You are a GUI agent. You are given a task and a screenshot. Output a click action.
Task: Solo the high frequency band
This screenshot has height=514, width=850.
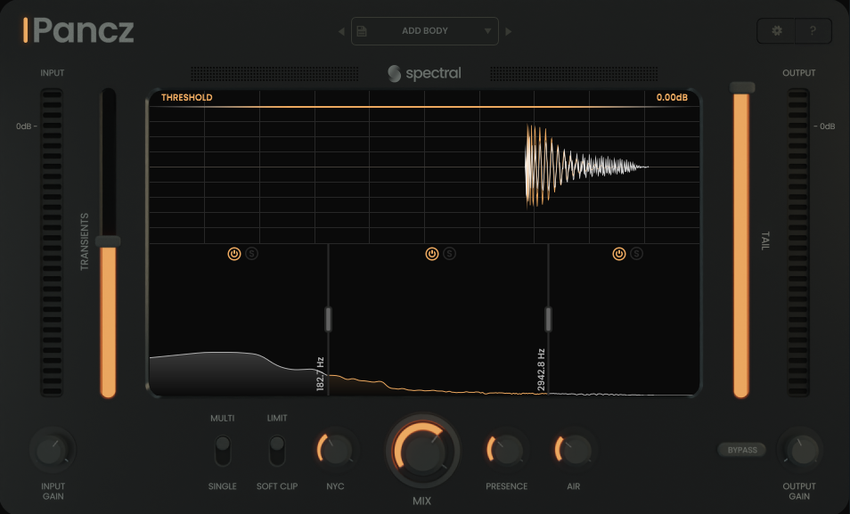pos(637,254)
